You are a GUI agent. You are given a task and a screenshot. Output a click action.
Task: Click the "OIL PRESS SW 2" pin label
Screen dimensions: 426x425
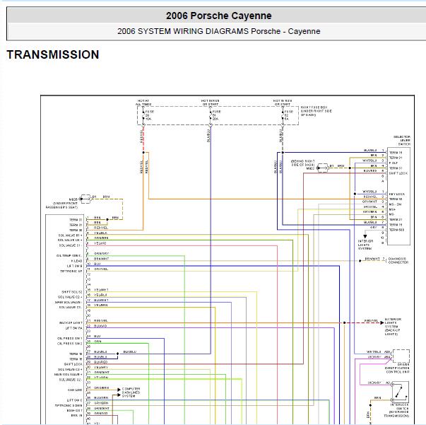click(70, 344)
